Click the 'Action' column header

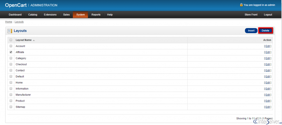click(x=267, y=40)
